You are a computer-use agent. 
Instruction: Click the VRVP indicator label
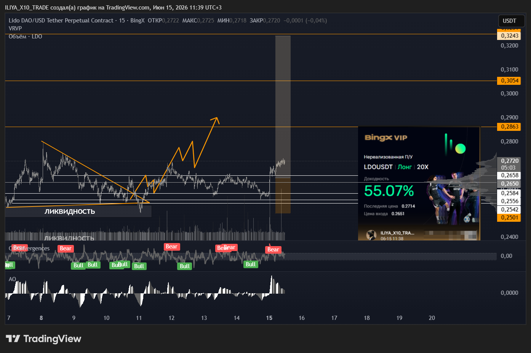[15, 29]
